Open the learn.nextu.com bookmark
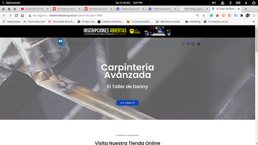This screenshot has height=145, width=258. (34, 22)
